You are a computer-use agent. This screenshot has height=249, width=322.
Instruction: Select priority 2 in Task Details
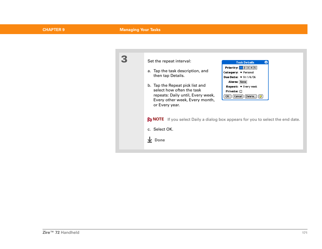pyautogui.click(x=244, y=67)
